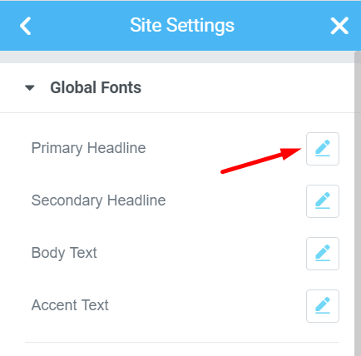Close the Site Settings panel
Viewport: 361px width, 356px height.
point(339,26)
